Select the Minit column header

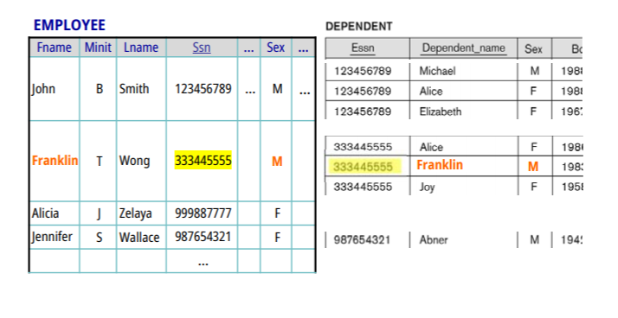tap(98, 48)
